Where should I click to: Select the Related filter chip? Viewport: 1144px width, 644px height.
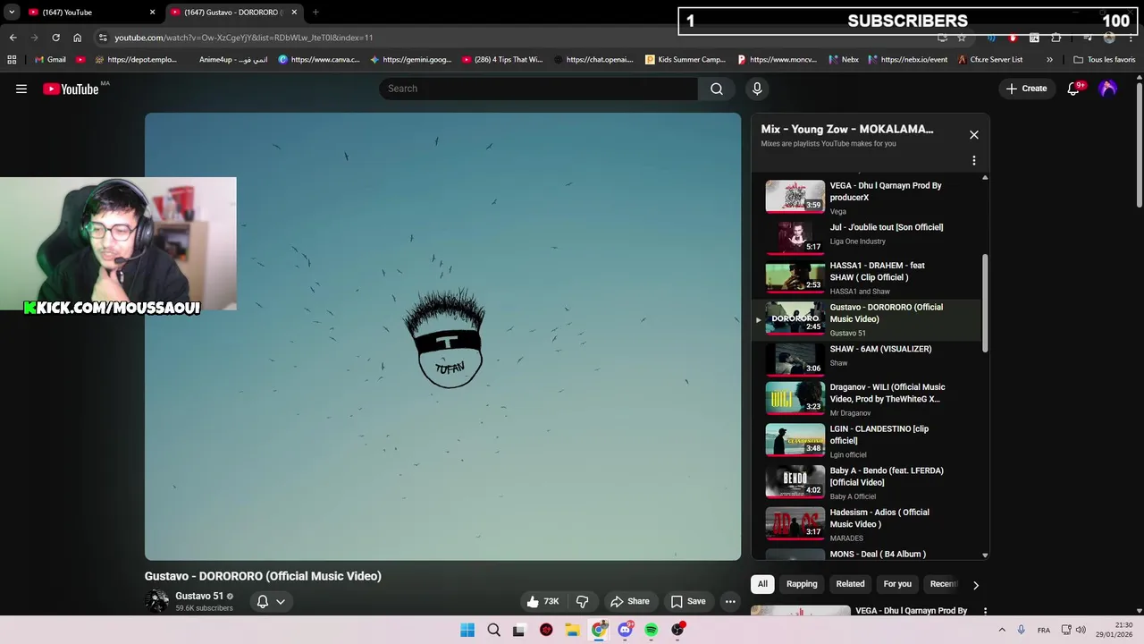coord(850,584)
